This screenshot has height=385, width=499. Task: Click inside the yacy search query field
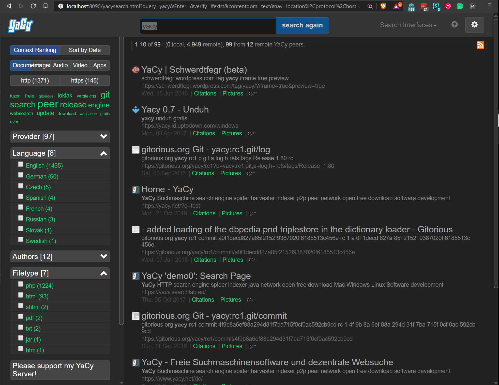[208, 26]
